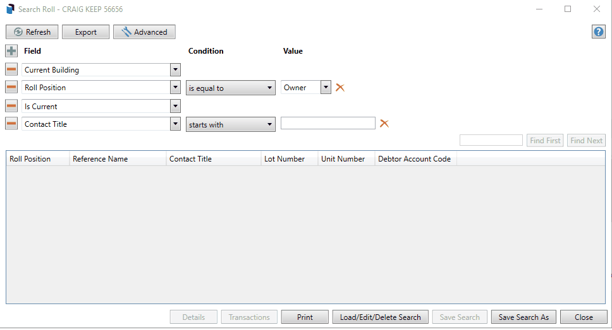Click the Find Next button
612x330 pixels.
pos(586,140)
